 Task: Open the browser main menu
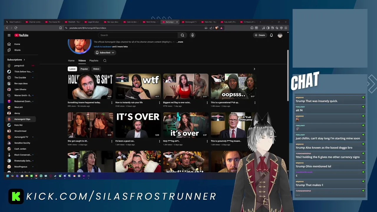point(286,28)
